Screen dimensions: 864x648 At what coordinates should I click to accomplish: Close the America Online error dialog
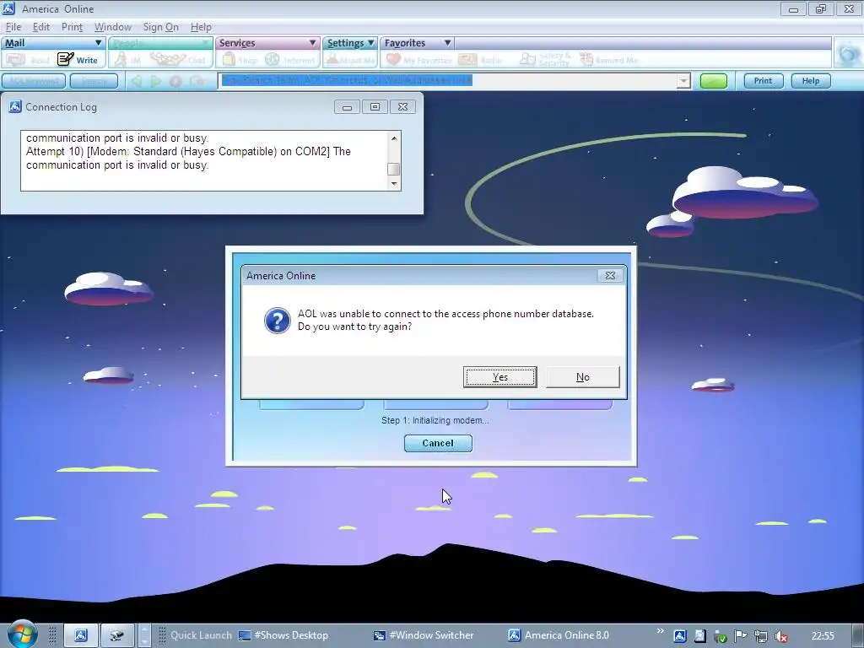610,276
